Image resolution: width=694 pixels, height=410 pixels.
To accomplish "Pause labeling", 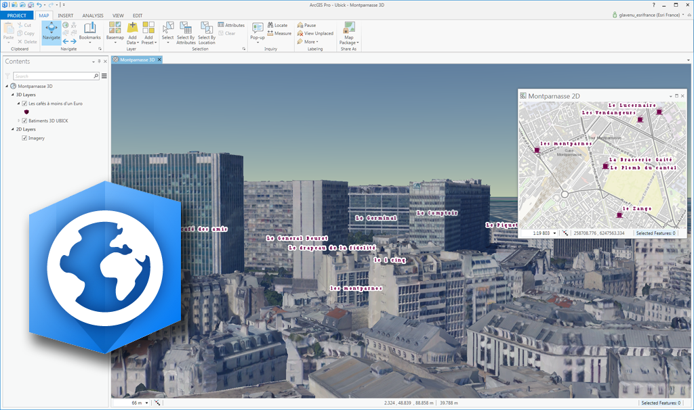I will [x=307, y=25].
